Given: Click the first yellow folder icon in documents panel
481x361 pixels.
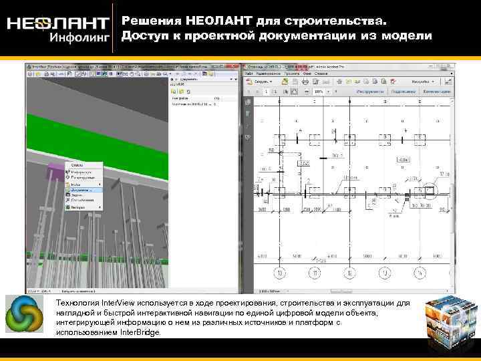Looking at the screenshot, I should coord(174,92).
